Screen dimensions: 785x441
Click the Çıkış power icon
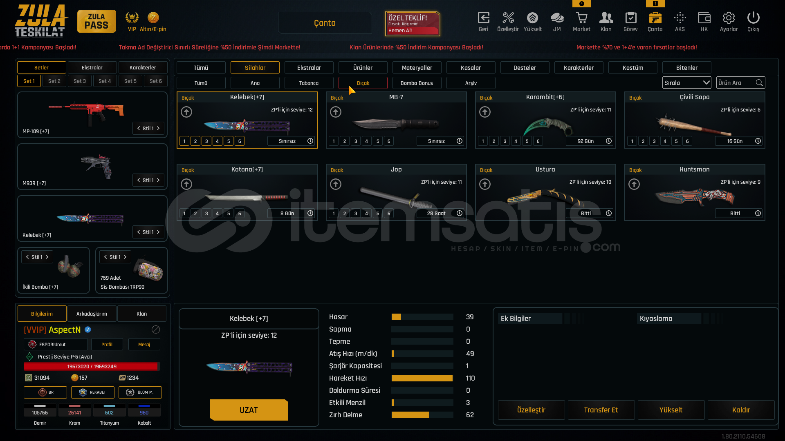click(x=753, y=18)
